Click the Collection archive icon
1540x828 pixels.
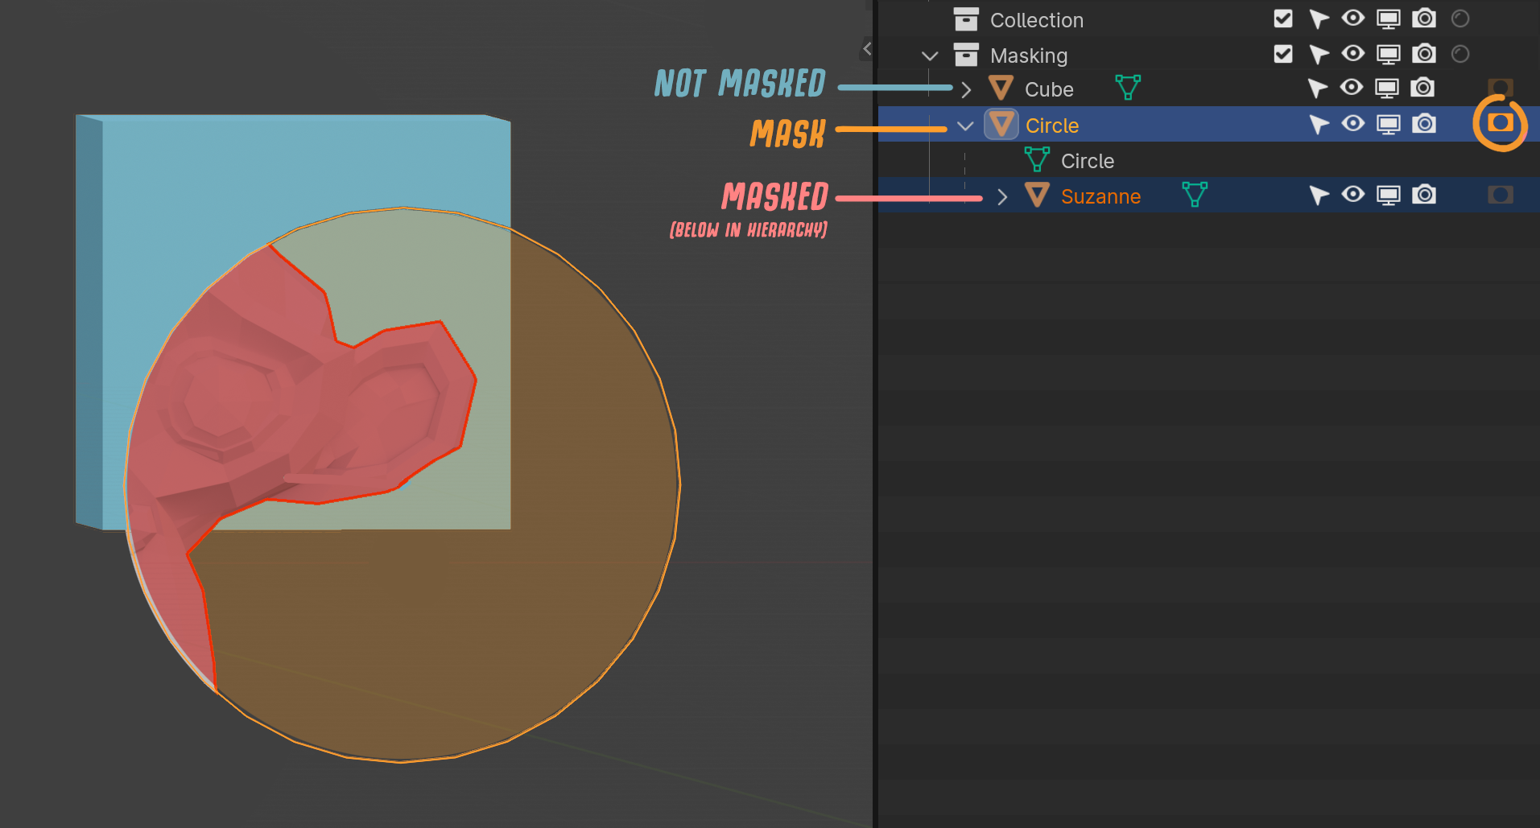tap(965, 19)
